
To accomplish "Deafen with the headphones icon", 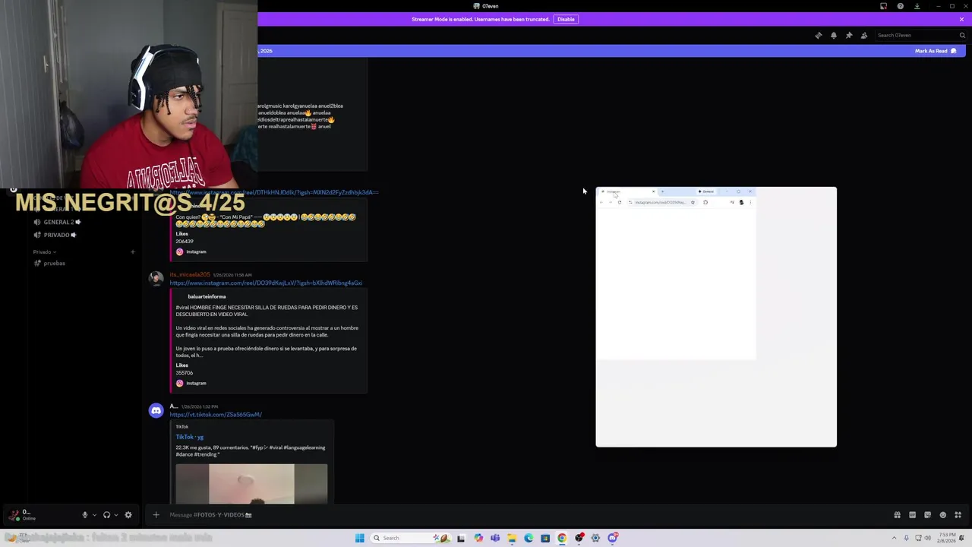I will coord(106,514).
